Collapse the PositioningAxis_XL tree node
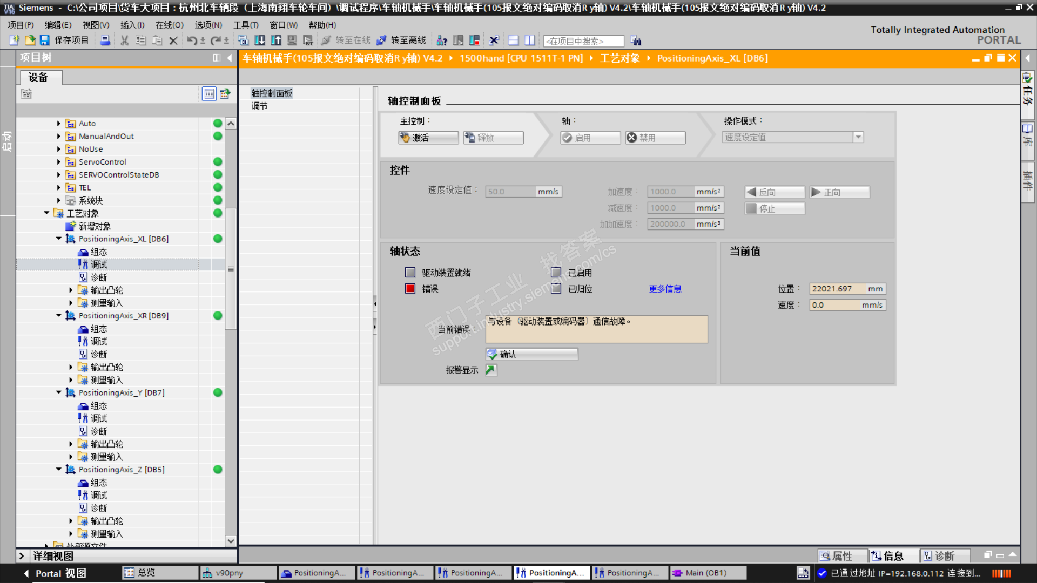Screen dimensions: 1037x583 tap(59, 239)
